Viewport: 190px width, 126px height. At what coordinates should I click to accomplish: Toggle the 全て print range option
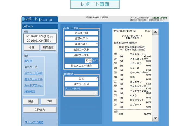(x=81, y=79)
